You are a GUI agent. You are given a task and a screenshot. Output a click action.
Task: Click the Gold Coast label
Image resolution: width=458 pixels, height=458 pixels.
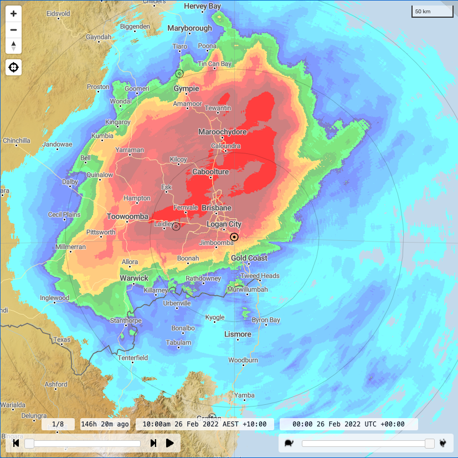tap(249, 258)
